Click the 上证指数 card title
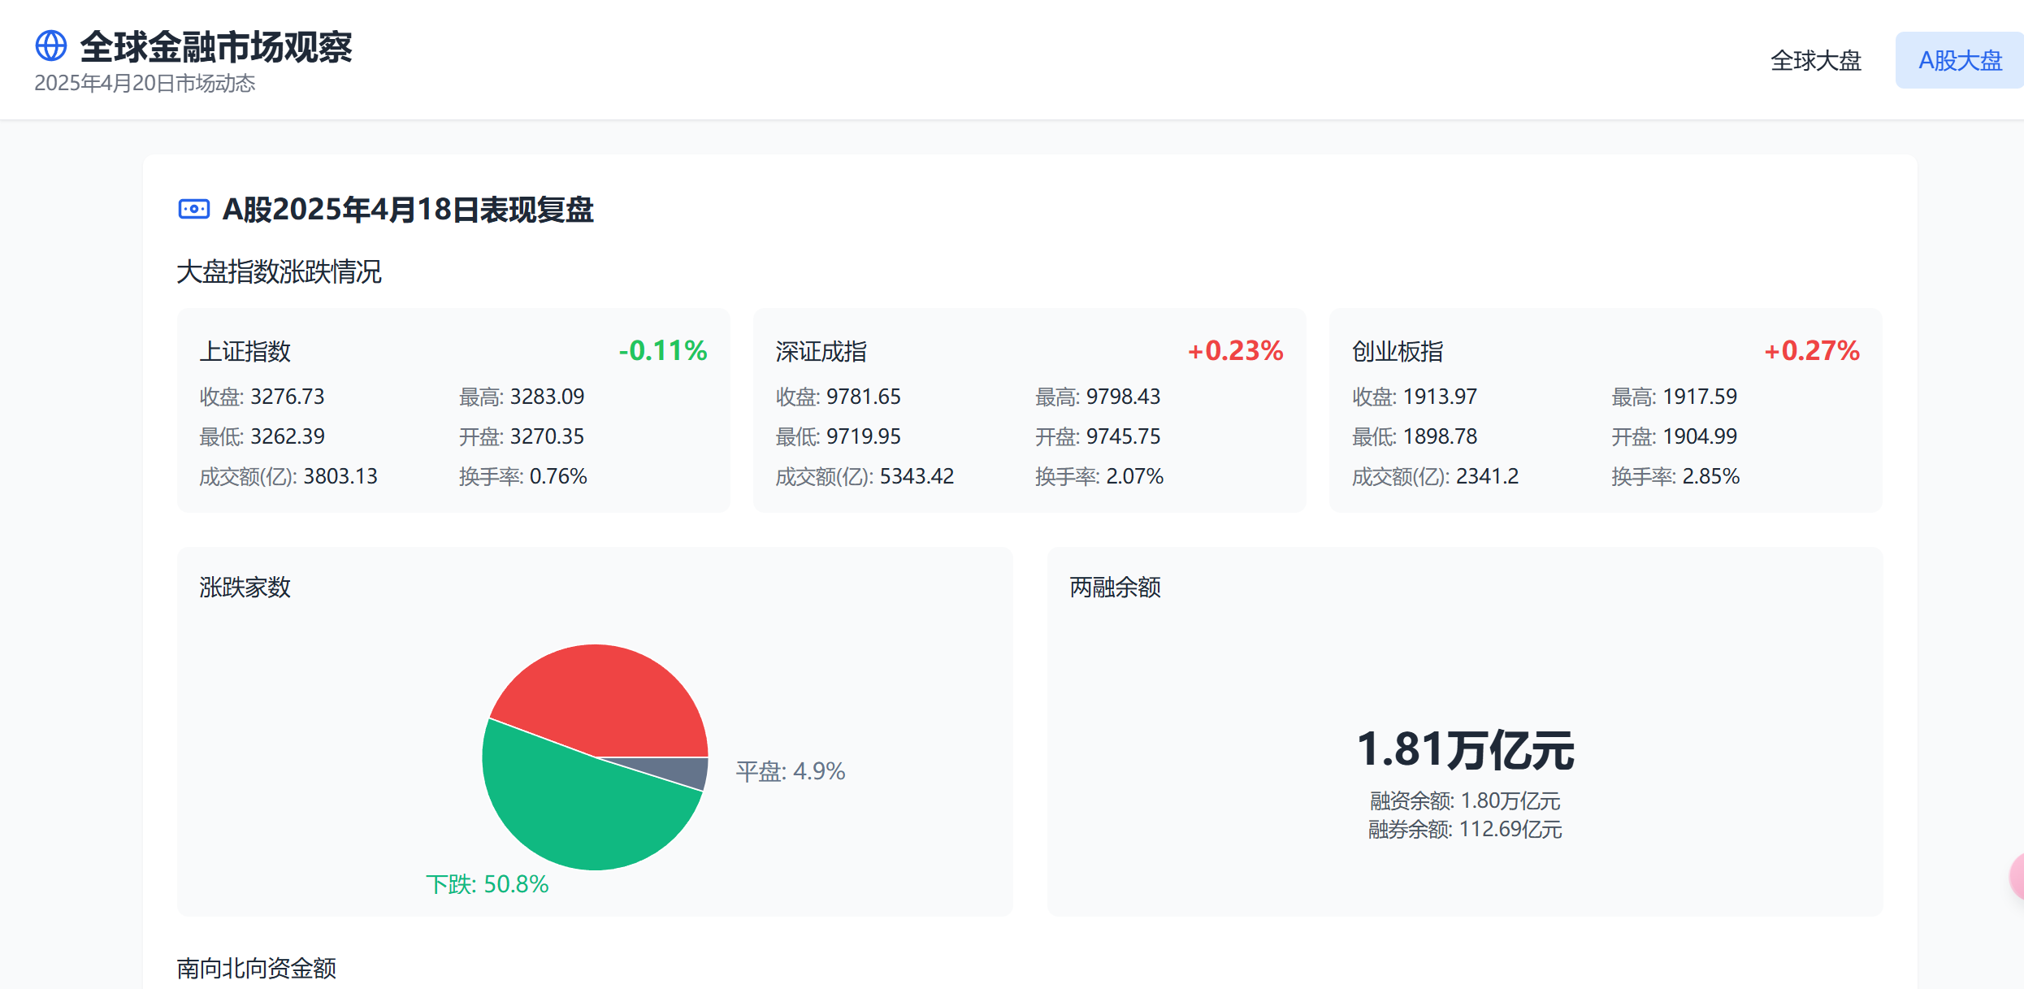This screenshot has height=989, width=2024. (245, 351)
